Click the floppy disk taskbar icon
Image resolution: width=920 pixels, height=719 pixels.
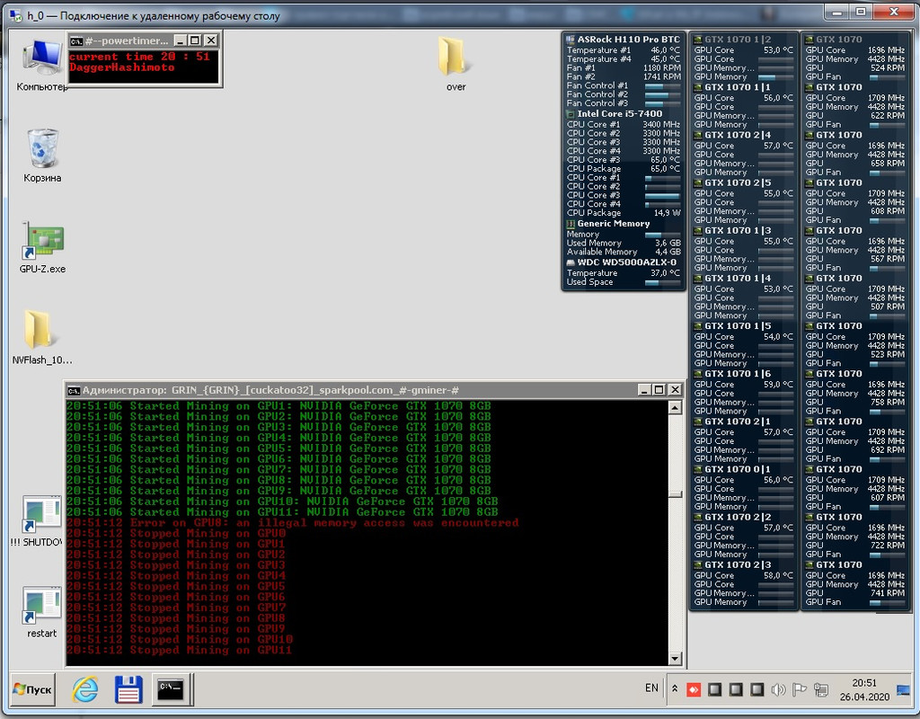point(128,688)
